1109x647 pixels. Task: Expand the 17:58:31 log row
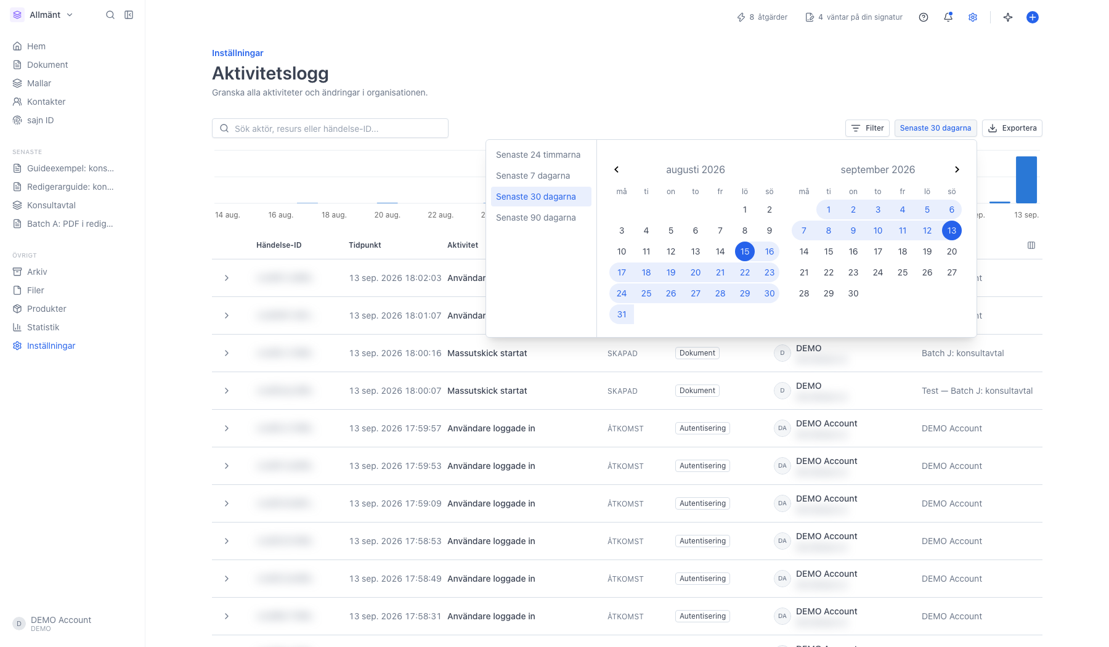(x=227, y=616)
